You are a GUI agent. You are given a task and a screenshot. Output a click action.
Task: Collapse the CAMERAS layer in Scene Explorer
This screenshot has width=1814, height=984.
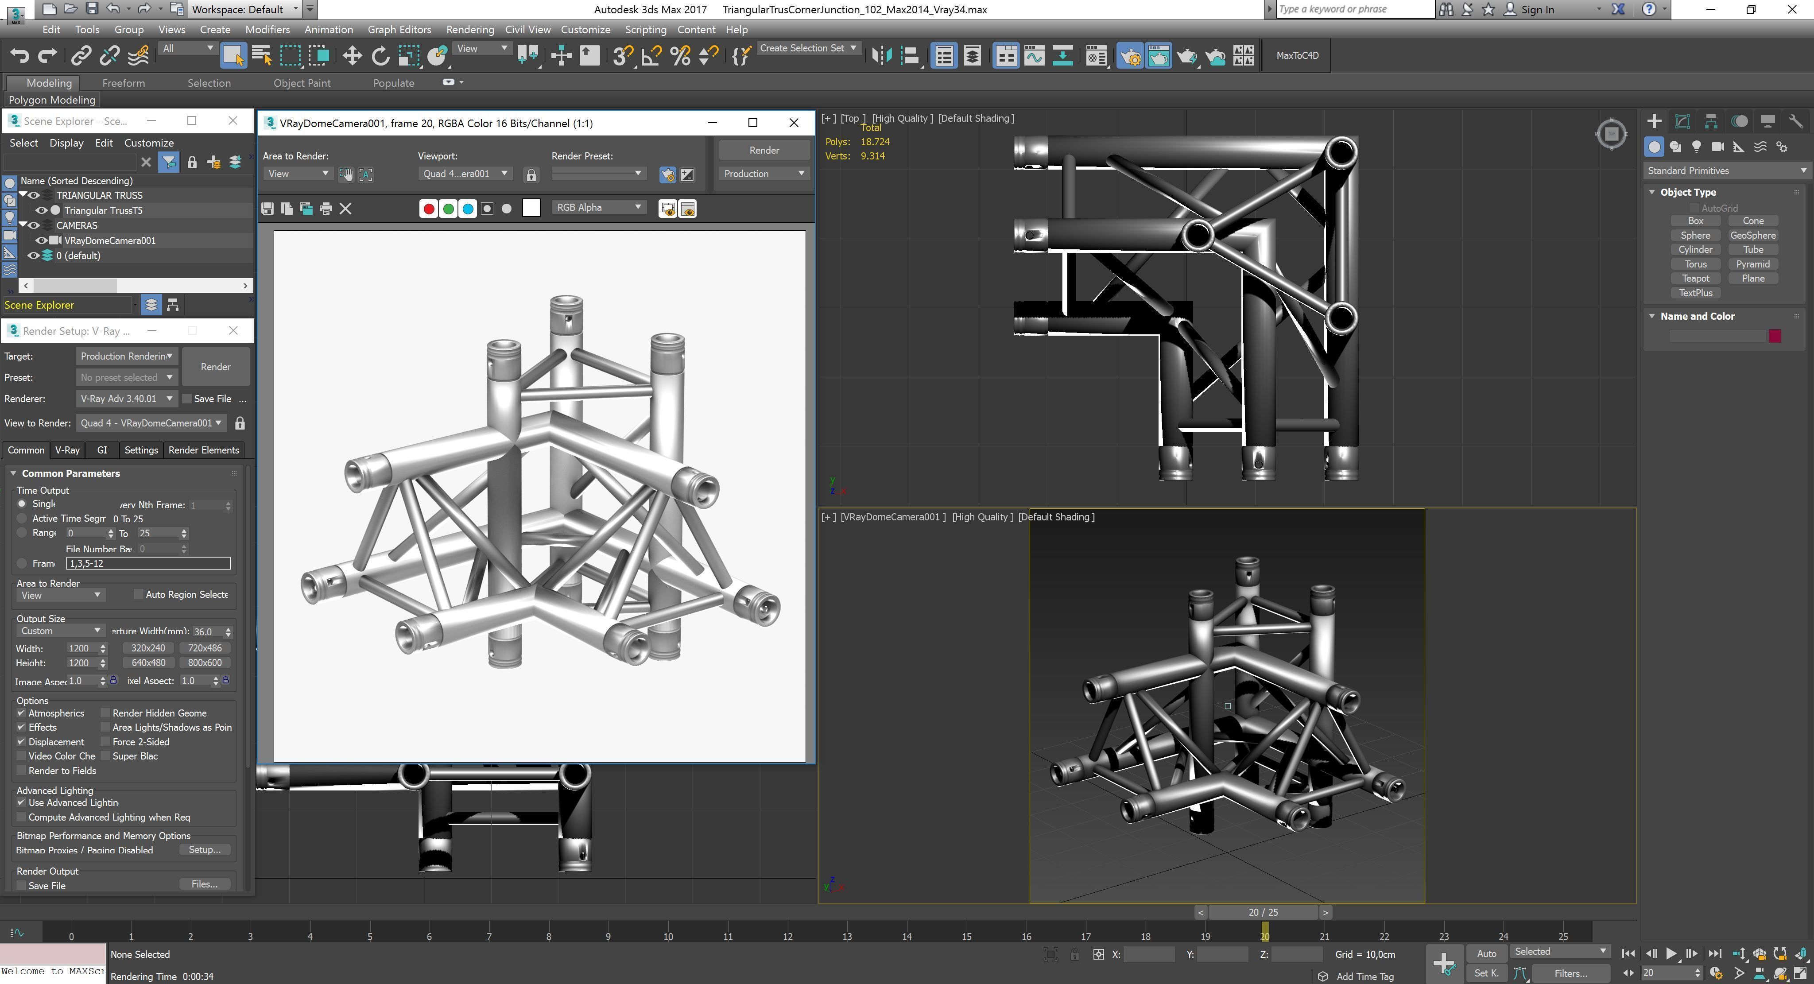[x=23, y=225]
